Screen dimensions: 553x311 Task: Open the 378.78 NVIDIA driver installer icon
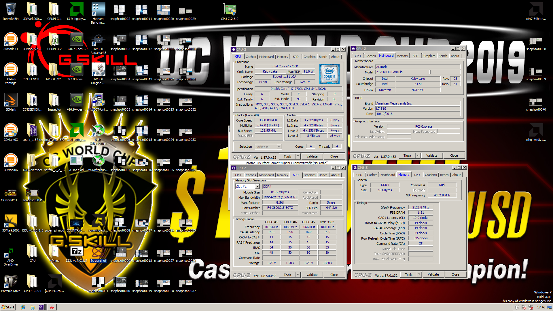tap(76, 42)
